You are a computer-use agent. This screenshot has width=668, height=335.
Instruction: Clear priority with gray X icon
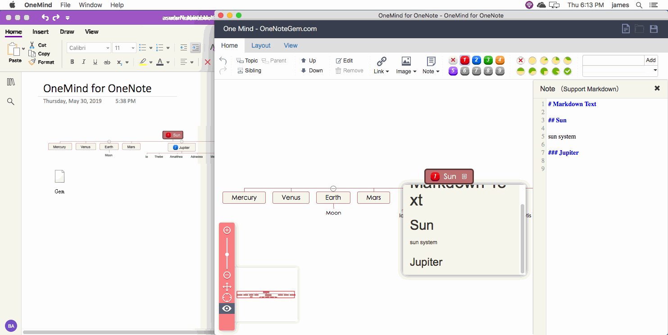453,61
